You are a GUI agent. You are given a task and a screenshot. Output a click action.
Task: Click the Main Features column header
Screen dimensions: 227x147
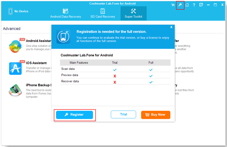point(79,63)
